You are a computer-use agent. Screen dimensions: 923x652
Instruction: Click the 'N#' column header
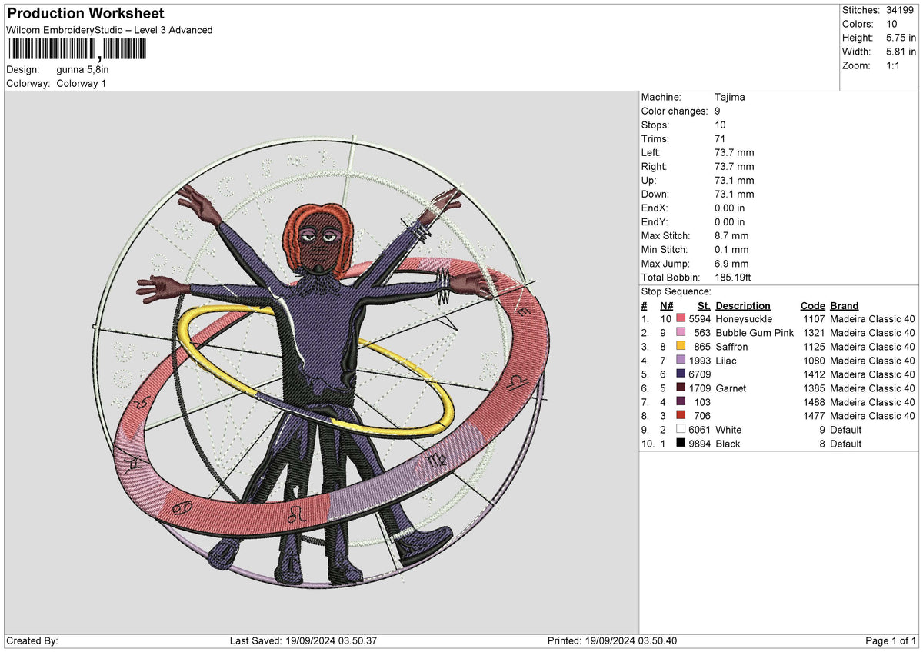pos(666,305)
